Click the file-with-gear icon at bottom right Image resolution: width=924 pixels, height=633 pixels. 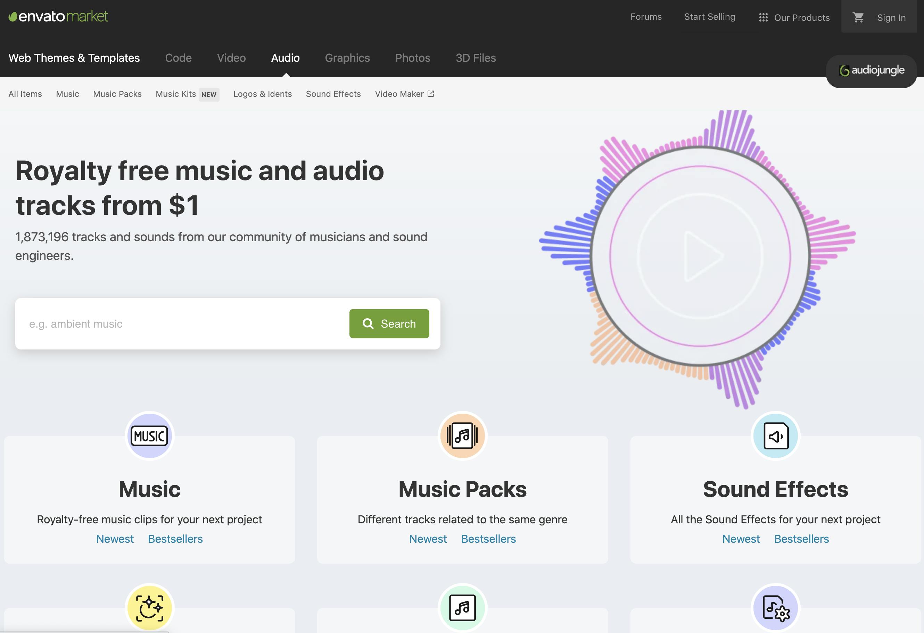(775, 608)
